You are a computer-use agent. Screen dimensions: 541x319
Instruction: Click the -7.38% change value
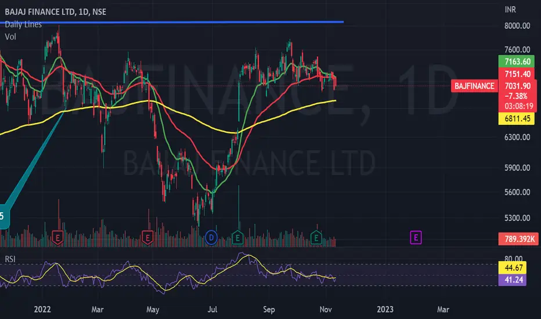(516, 96)
